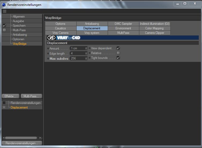Click the dotted grip icon below title bar
Image resolution: width=202 pixels, height=148 pixels.
tap(5, 11)
